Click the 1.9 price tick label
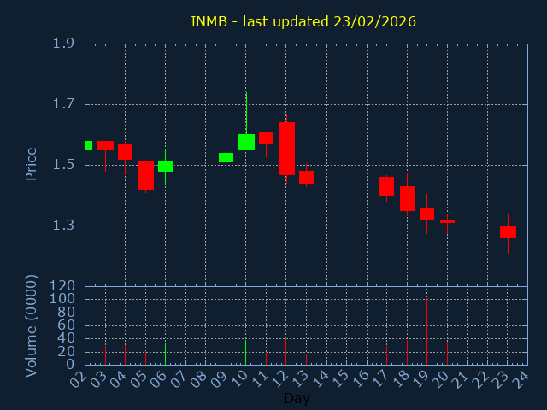This screenshot has width=547, height=410. (62, 44)
